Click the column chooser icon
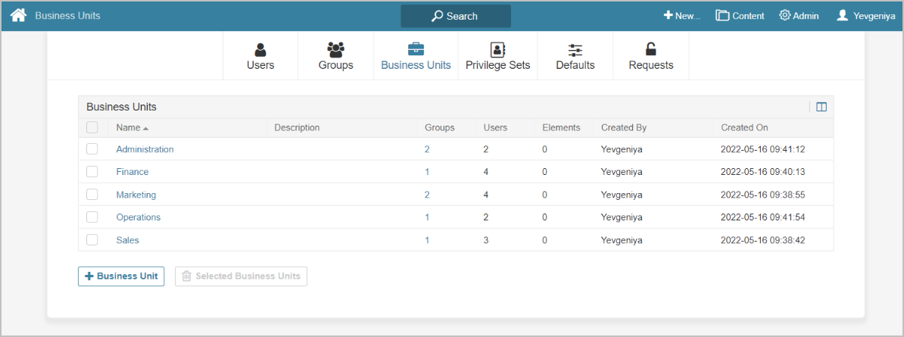 click(x=821, y=107)
